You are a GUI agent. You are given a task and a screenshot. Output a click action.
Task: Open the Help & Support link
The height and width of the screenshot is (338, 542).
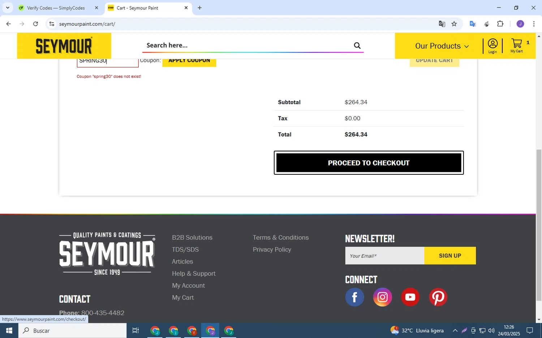pyautogui.click(x=194, y=273)
